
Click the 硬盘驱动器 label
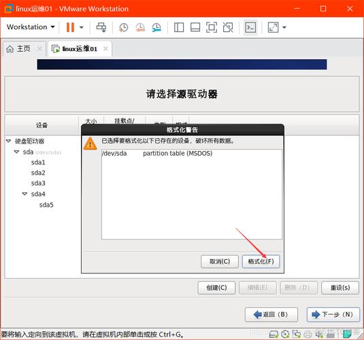(x=29, y=141)
